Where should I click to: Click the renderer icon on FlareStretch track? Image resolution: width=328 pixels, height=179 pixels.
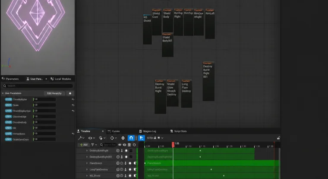(x=135, y=163)
